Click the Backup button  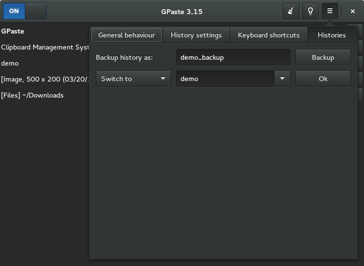[x=323, y=57]
